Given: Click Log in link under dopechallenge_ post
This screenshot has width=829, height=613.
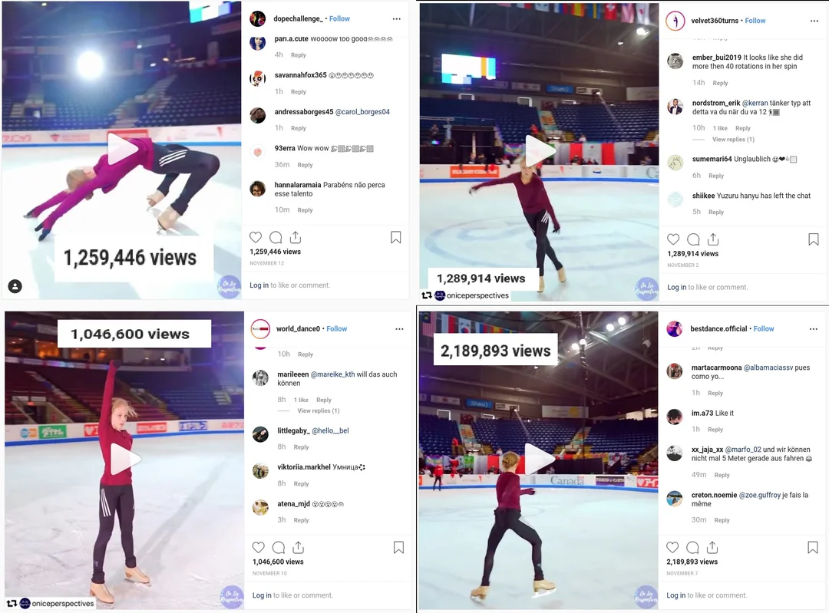Looking at the screenshot, I should pyautogui.click(x=259, y=285).
